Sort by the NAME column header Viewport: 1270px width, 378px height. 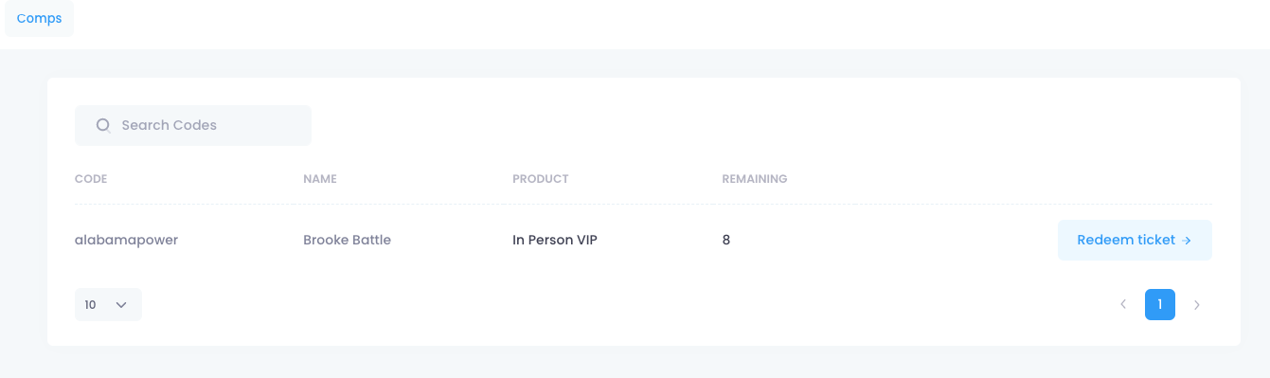click(x=320, y=179)
